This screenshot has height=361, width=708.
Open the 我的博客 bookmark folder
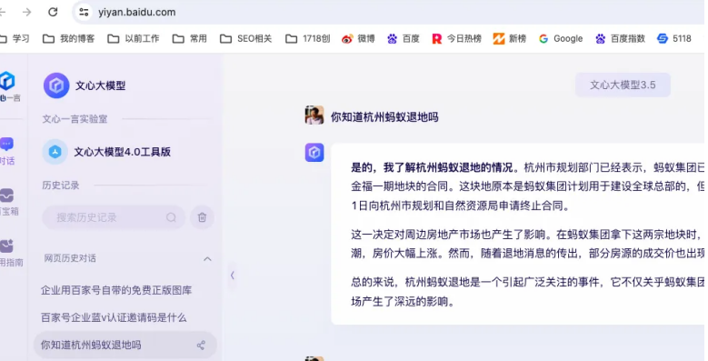69,39
